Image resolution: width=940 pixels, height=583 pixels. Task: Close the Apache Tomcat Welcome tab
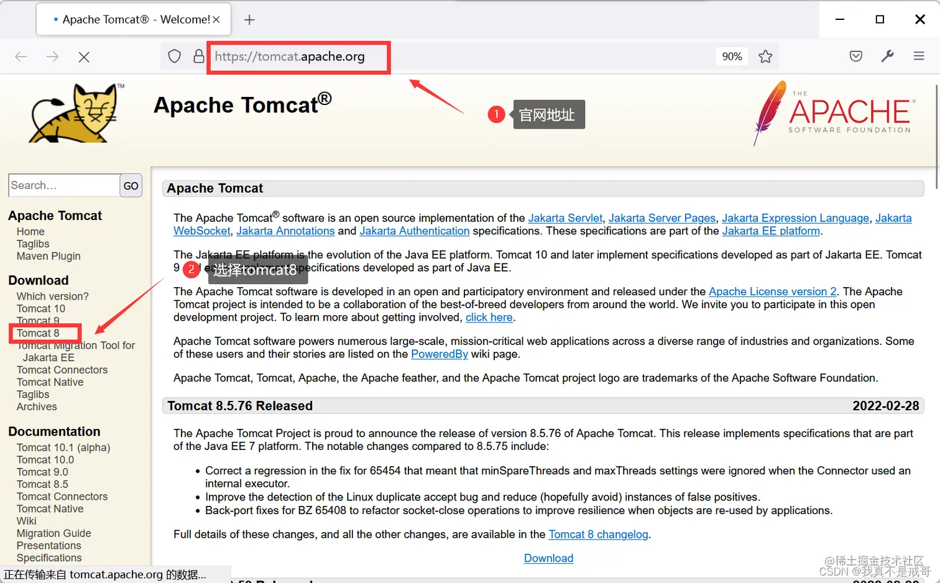click(216, 20)
